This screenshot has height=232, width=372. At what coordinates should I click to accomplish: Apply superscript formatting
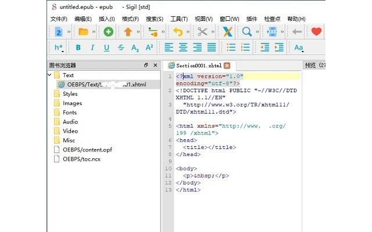click(149, 48)
